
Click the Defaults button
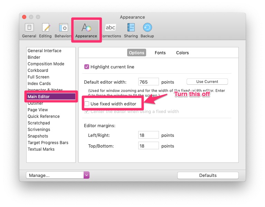pyautogui.click(x=208, y=175)
